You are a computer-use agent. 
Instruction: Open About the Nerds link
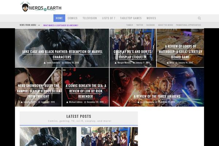[x=165, y=25]
